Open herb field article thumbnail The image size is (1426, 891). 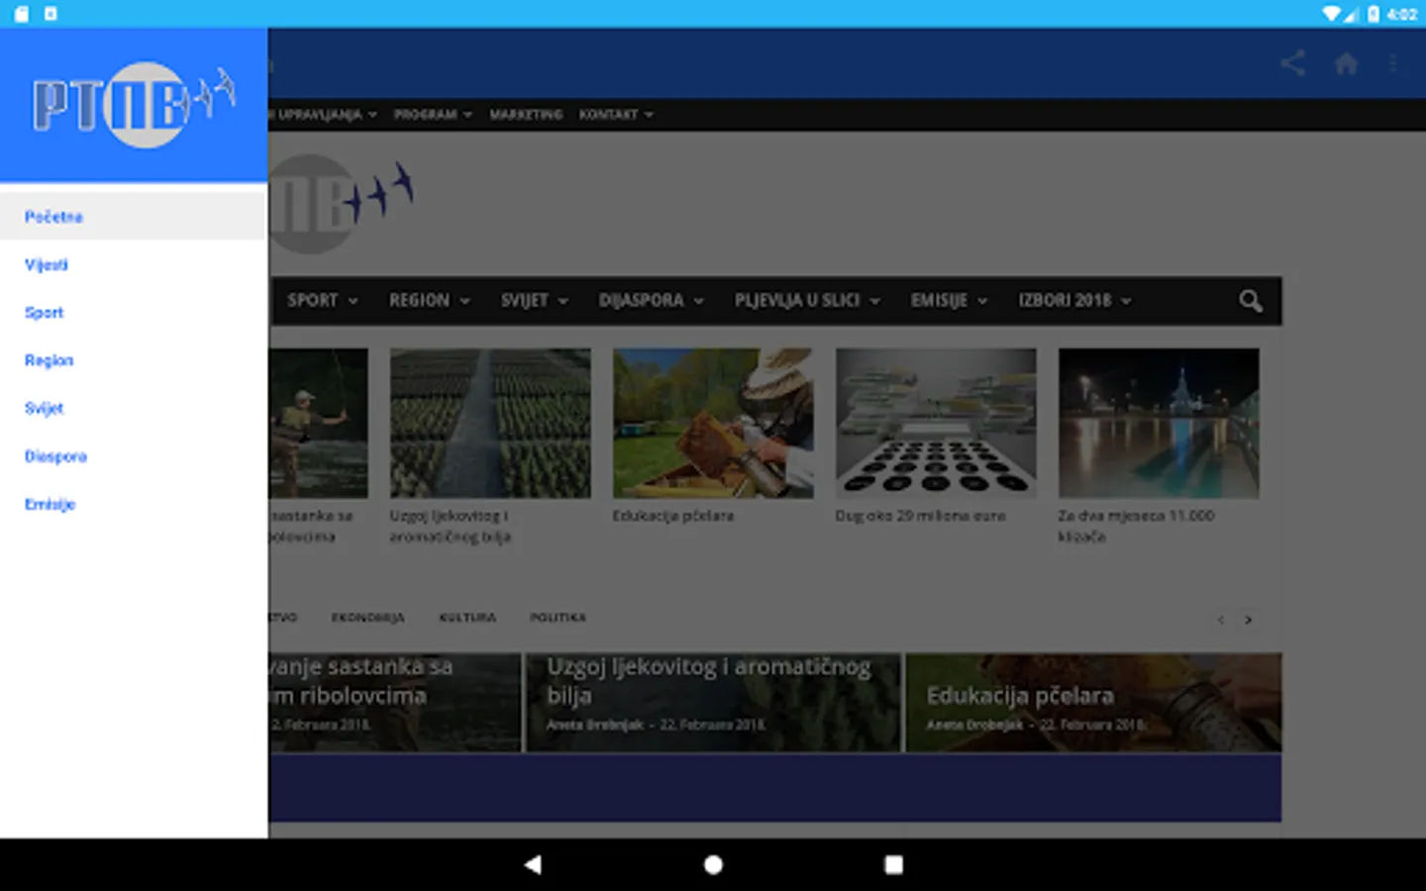490,423
